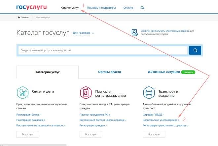Click inside the service search field
Image resolution: width=218 pixels, height=146 pixels.
coord(102,50)
